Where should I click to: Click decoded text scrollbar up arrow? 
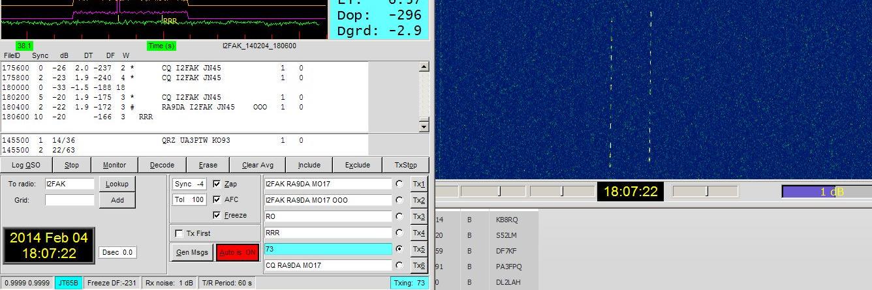(424, 66)
